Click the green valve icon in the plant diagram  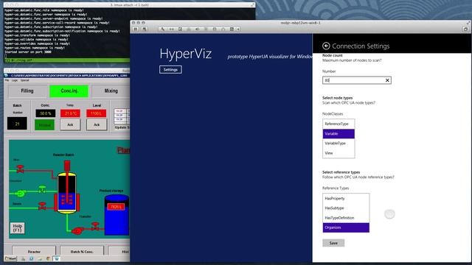click(42, 189)
